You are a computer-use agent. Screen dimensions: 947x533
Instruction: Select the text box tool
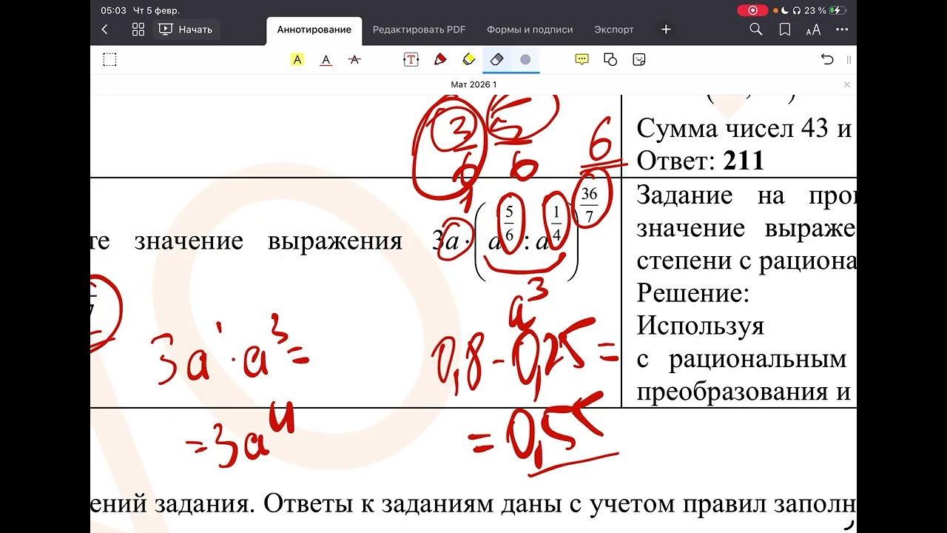click(x=411, y=60)
